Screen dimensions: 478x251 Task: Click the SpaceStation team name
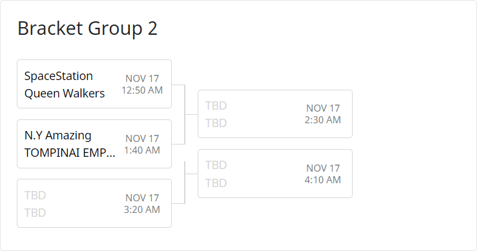pyautogui.click(x=59, y=76)
